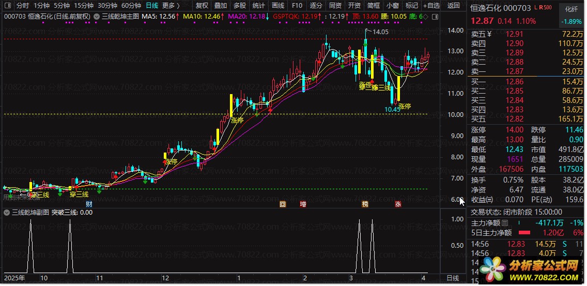This screenshot has width=587, height=286.
Task: Click the 财 financial report marker
Action: click(89, 204)
